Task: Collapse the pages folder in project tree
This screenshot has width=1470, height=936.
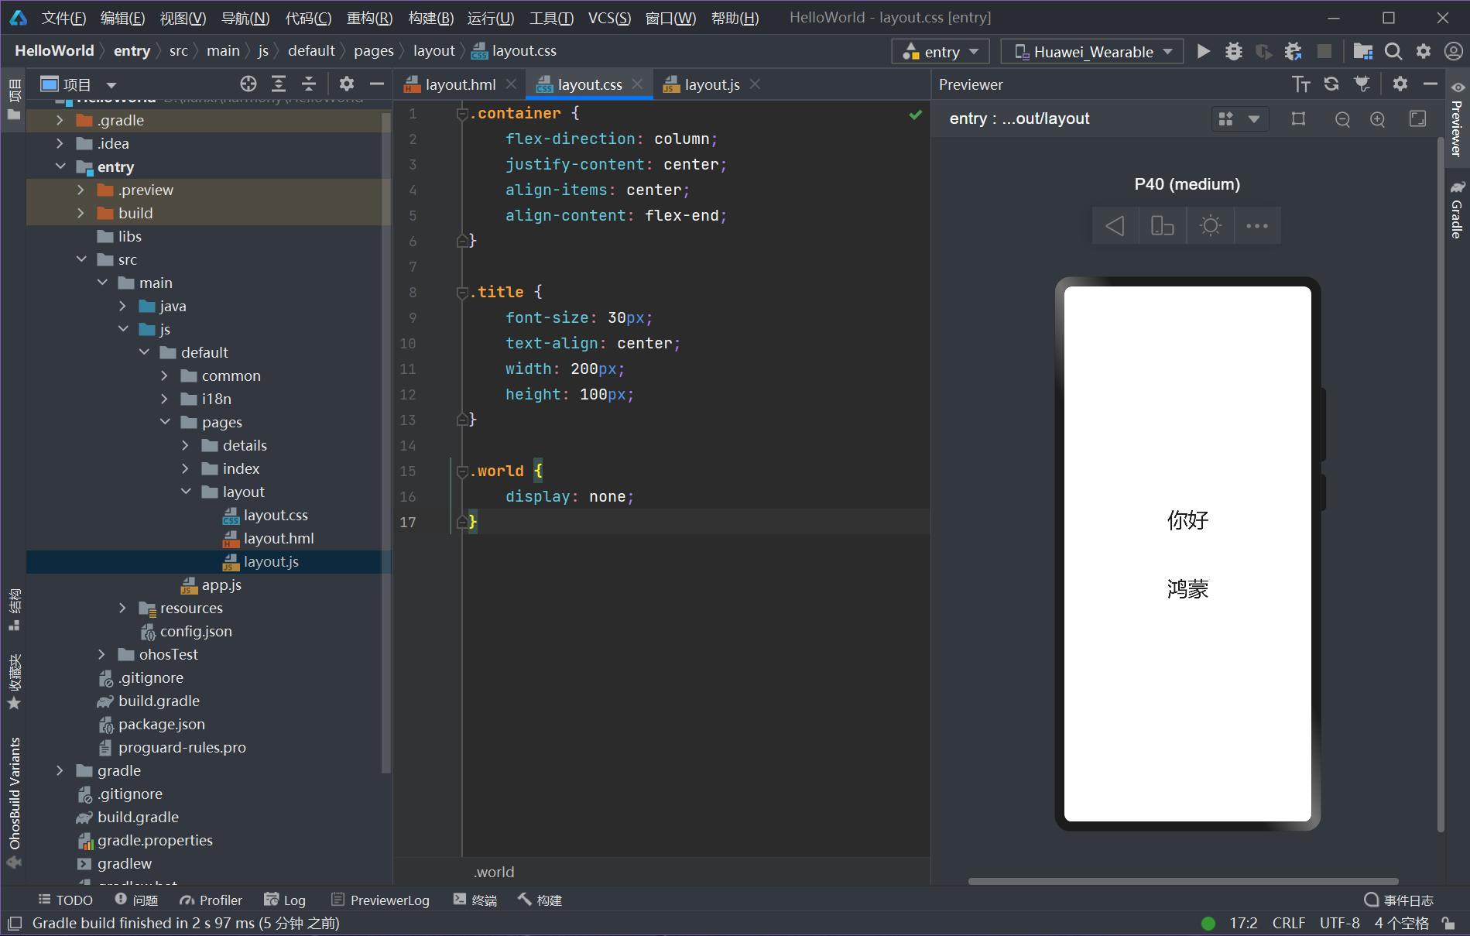Action: 165,422
